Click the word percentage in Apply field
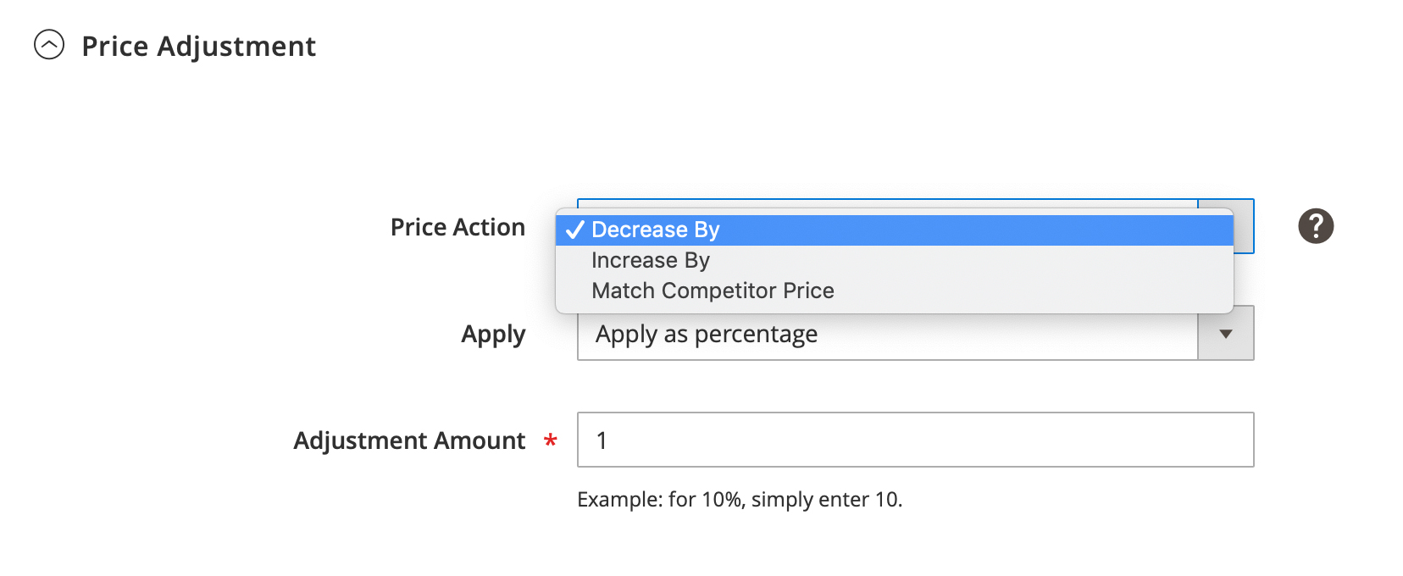1403x576 pixels. (756, 335)
